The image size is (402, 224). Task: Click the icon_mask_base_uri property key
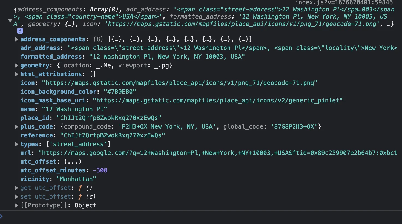click(53, 101)
